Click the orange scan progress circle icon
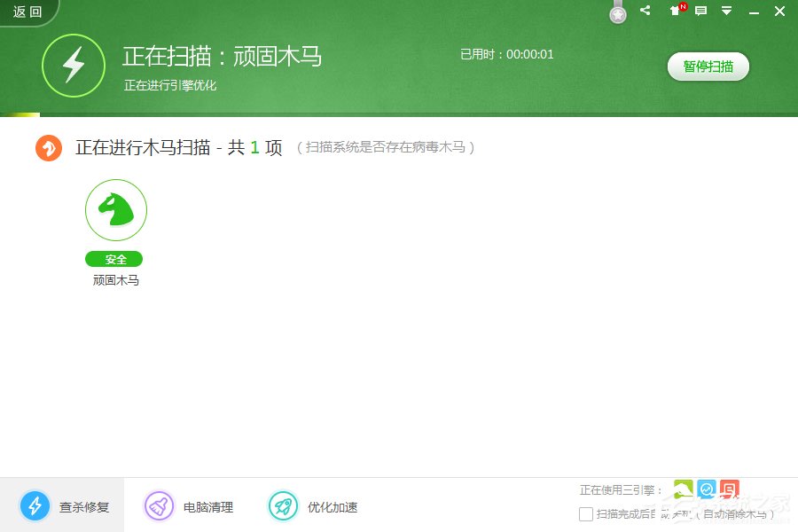 point(49,147)
